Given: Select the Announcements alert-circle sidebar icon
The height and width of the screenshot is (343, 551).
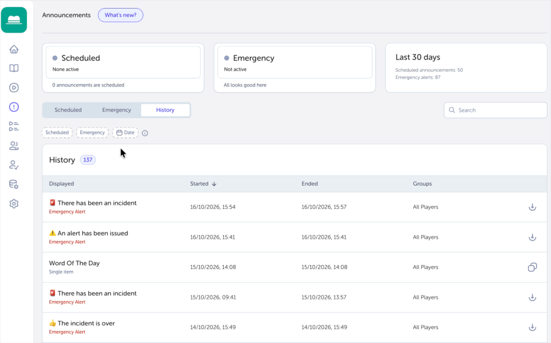Looking at the screenshot, I should [x=14, y=107].
